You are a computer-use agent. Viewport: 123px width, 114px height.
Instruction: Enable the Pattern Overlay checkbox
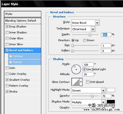(x=7, y=85)
